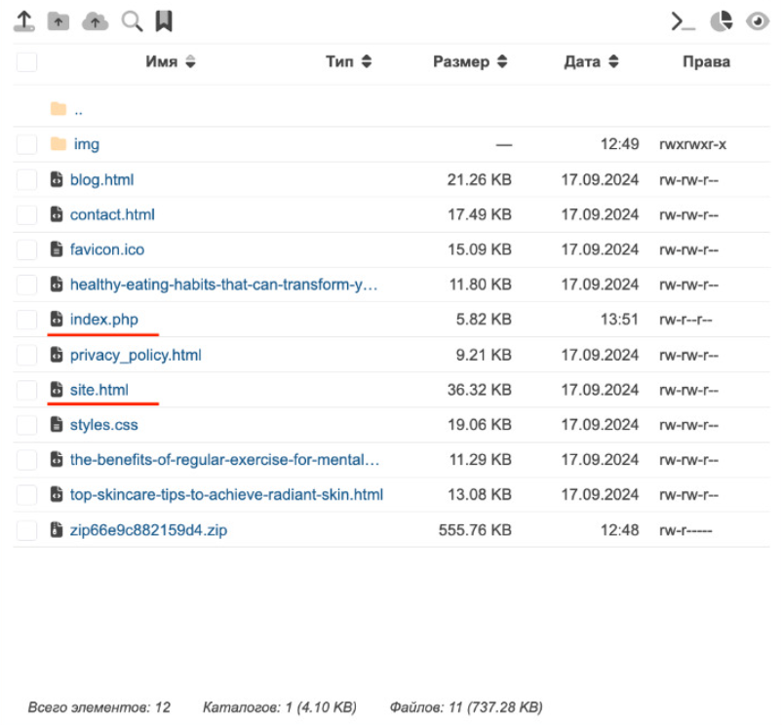Open search with the magnifier icon
The image size is (782, 725).
(132, 21)
